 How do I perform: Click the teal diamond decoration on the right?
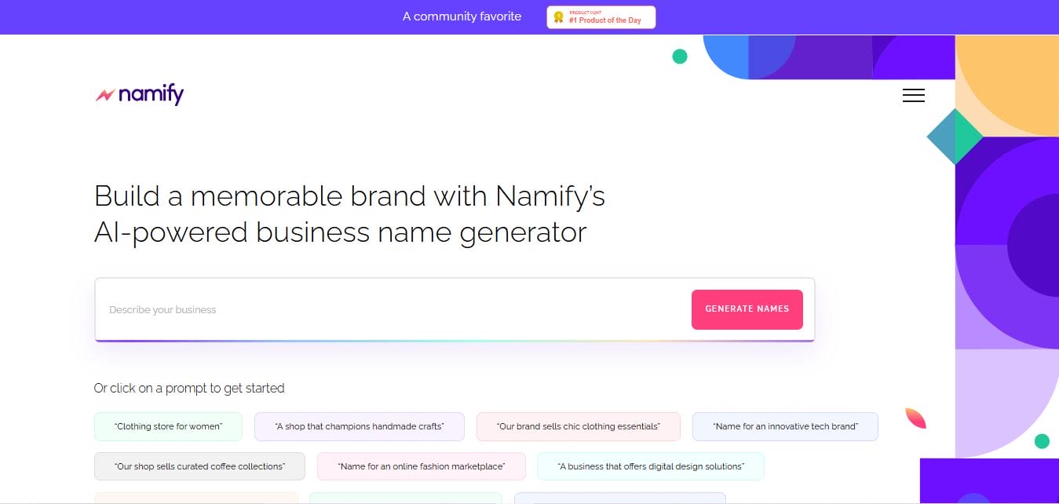point(955,136)
